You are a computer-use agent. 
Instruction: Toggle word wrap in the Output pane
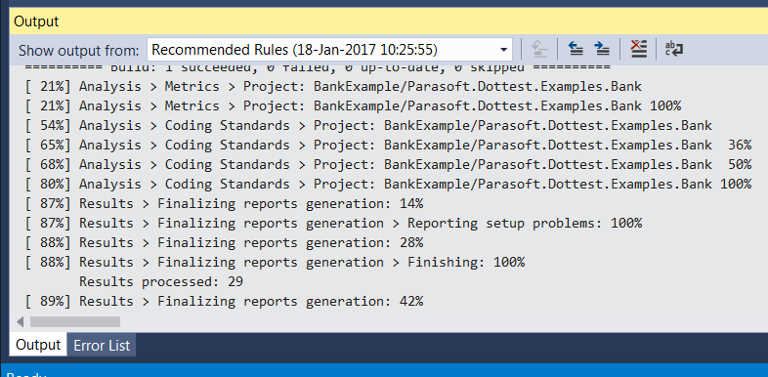coord(674,49)
